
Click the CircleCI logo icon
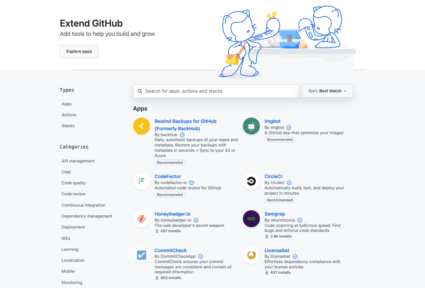[x=251, y=181]
